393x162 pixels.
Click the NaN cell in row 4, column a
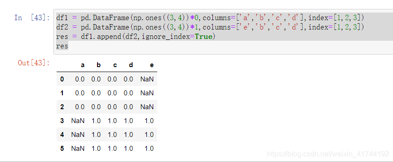click(78, 135)
